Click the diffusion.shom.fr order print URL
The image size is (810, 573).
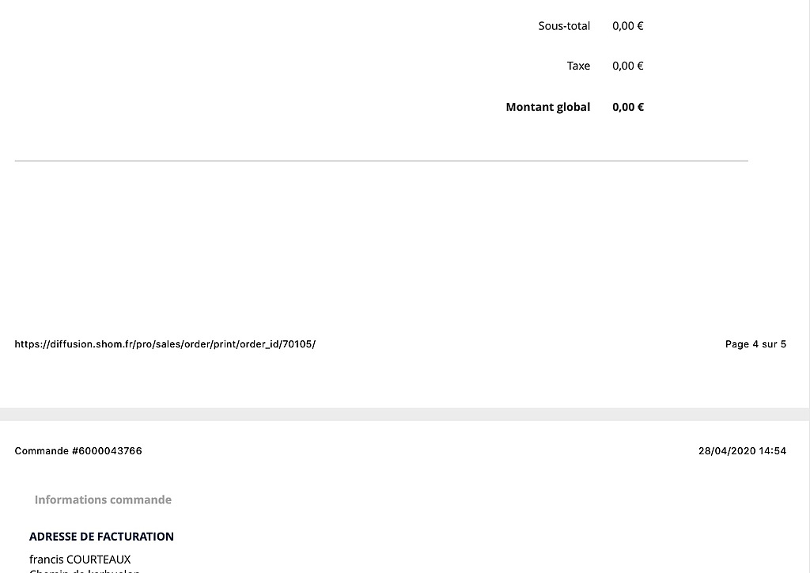click(165, 344)
